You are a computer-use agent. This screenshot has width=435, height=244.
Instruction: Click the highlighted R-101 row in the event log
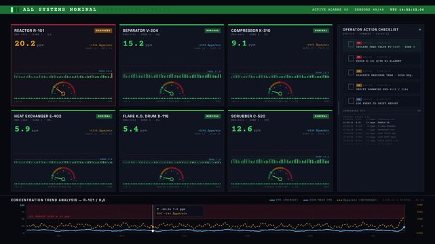(x=366, y=123)
